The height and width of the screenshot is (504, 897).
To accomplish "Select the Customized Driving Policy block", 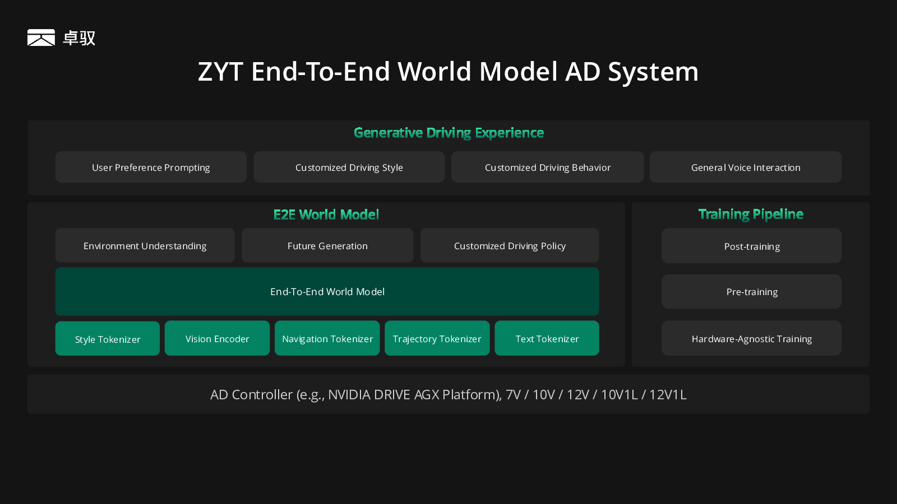I will [x=510, y=245].
